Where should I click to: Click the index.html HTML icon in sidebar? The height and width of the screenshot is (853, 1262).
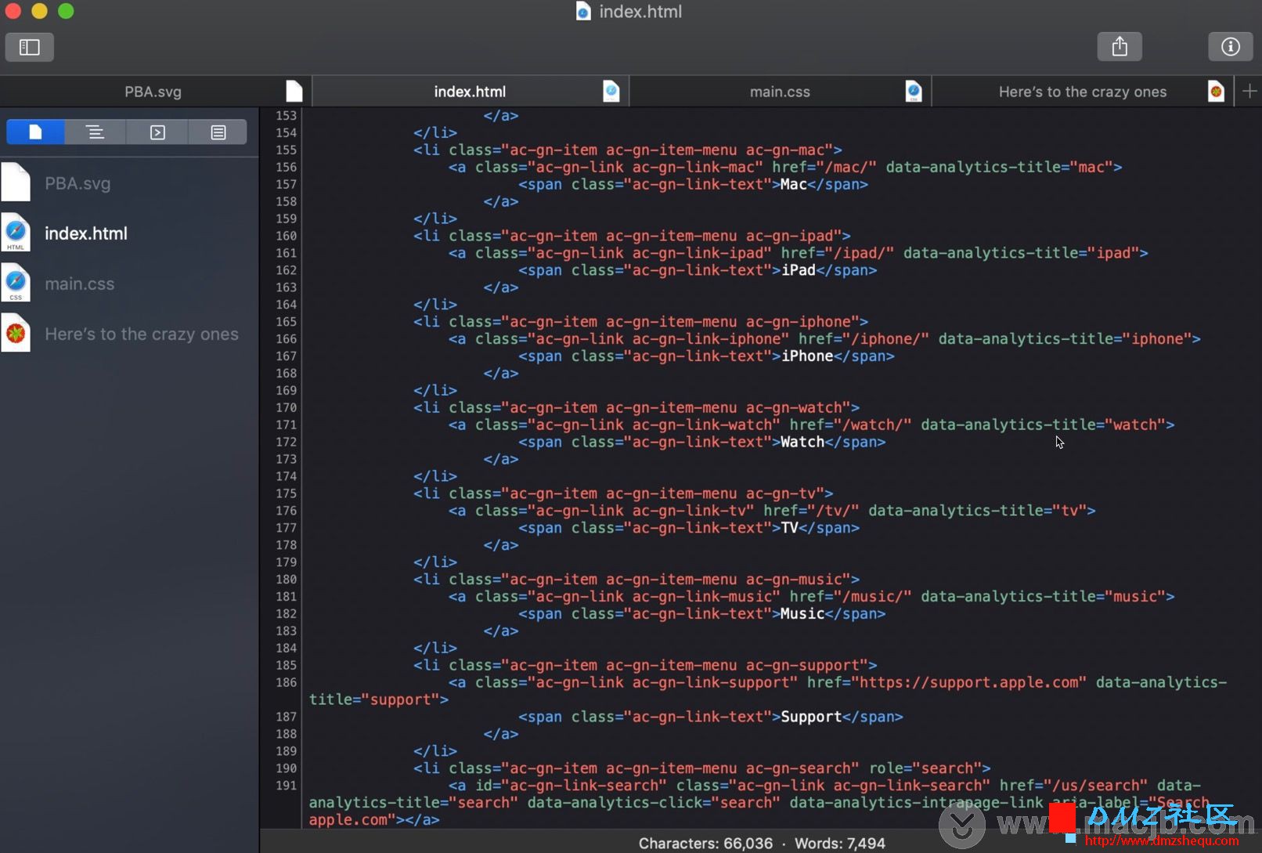point(16,233)
